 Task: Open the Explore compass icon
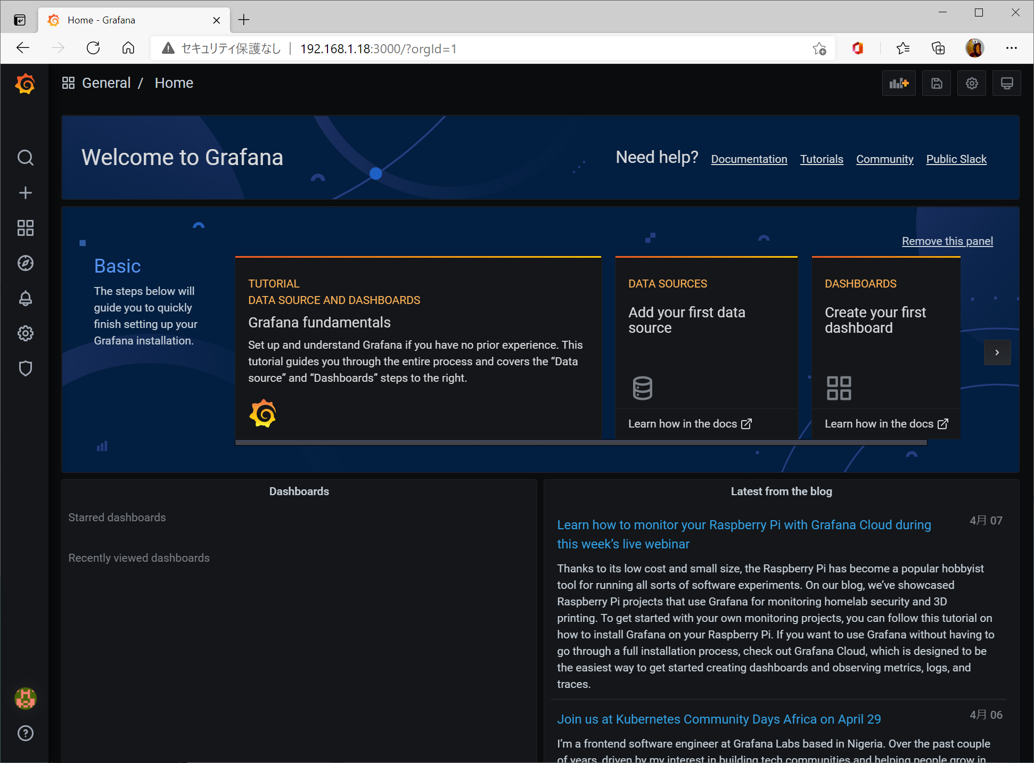click(x=25, y=262)
